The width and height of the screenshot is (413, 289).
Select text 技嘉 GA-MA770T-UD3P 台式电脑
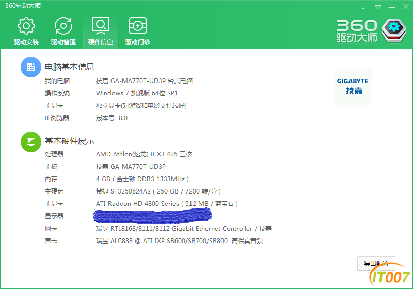[144, 81]
